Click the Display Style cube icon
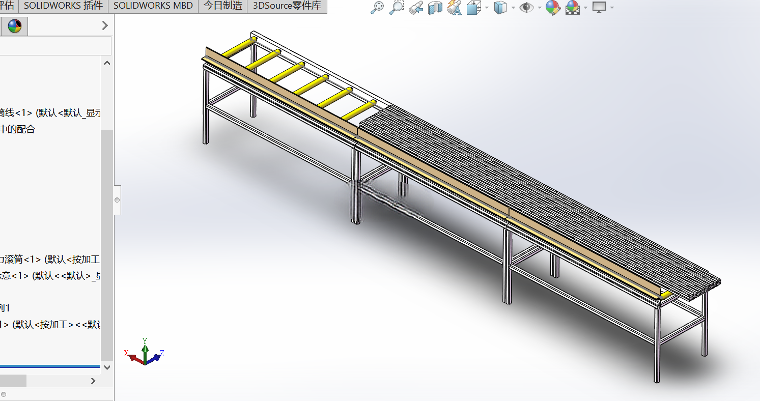The image size is (760, 401). tap(500, 8)
